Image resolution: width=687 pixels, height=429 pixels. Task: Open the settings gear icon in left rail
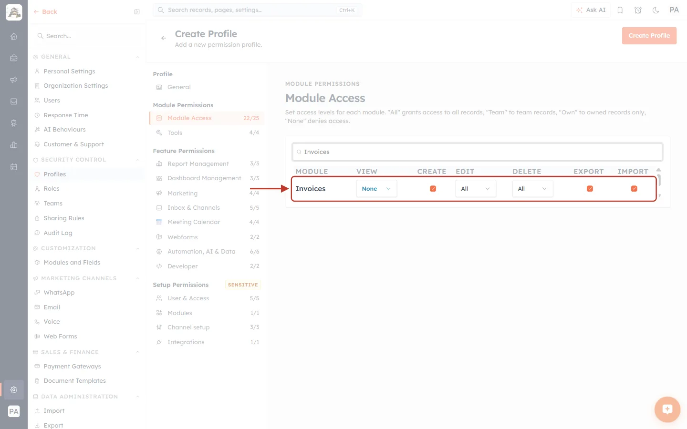click(14, 389)
